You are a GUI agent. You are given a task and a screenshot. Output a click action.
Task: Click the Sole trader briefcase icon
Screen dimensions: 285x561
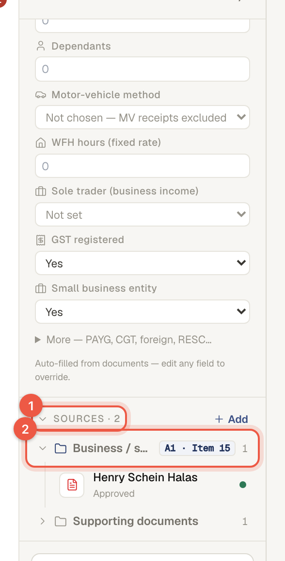[x=41, y=192]
